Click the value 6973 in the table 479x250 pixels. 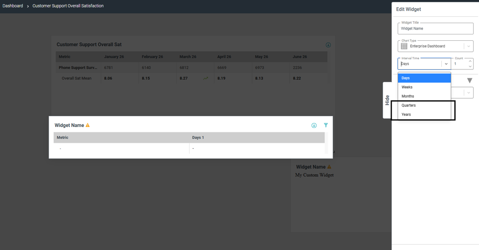click(260, 67)
